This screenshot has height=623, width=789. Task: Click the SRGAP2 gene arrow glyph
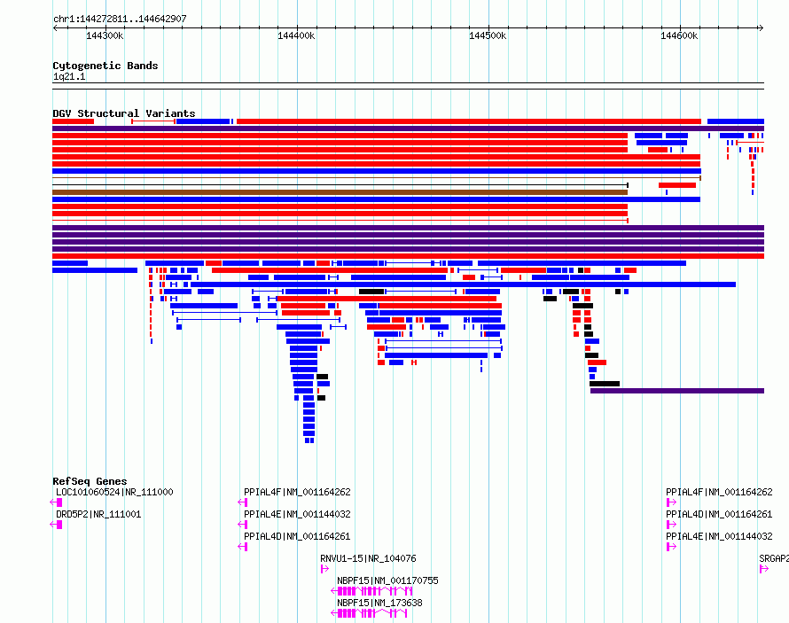(x=764, y=569)
